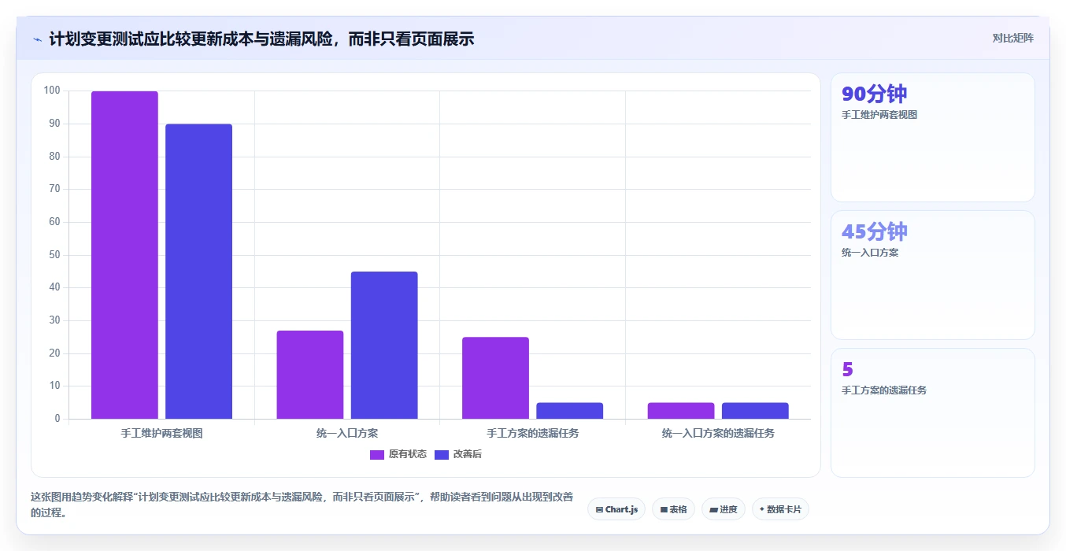This screenshot has width=1066, height=551.
Task: Click the 手工方案的遗漏任务 caption in the third card
Action: coord(884,390)
